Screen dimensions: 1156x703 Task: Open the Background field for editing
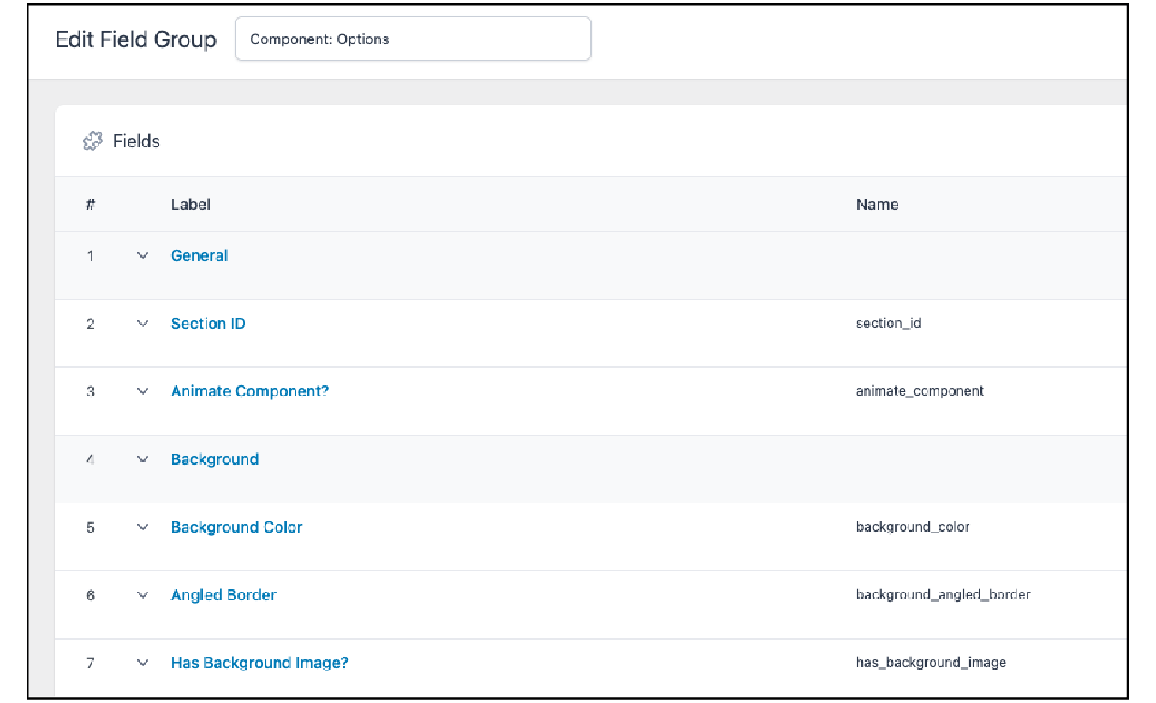coord(215,459)
